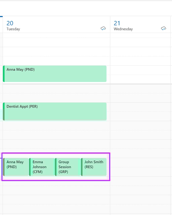Open the wide Anna May (PND) event

(55, 74)
